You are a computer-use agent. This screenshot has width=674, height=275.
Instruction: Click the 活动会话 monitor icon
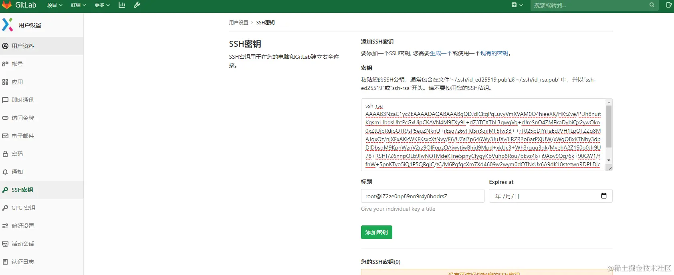coord(5,244)
